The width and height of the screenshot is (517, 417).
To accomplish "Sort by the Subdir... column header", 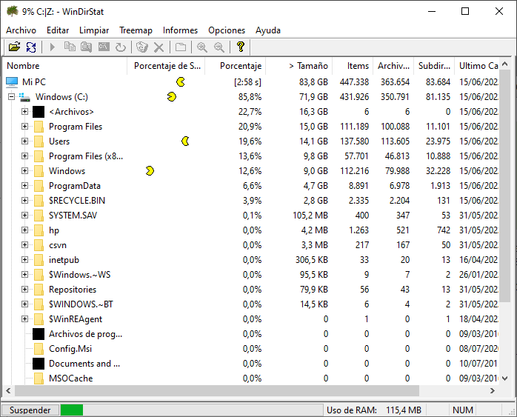I will tap(434, 66).
